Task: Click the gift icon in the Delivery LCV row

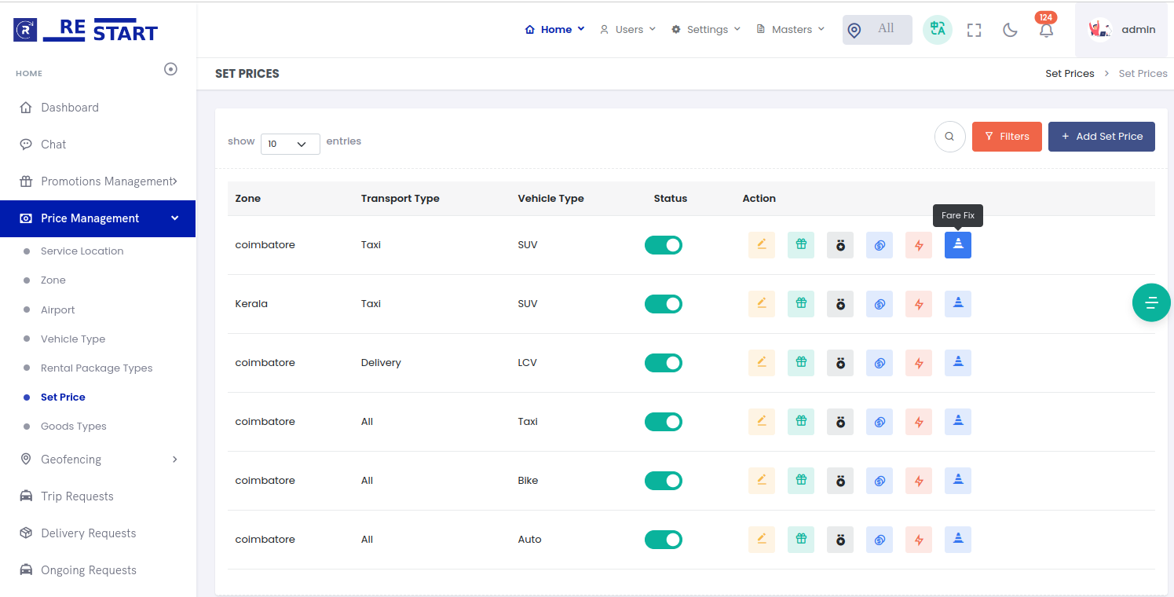Action: [800, 363]
